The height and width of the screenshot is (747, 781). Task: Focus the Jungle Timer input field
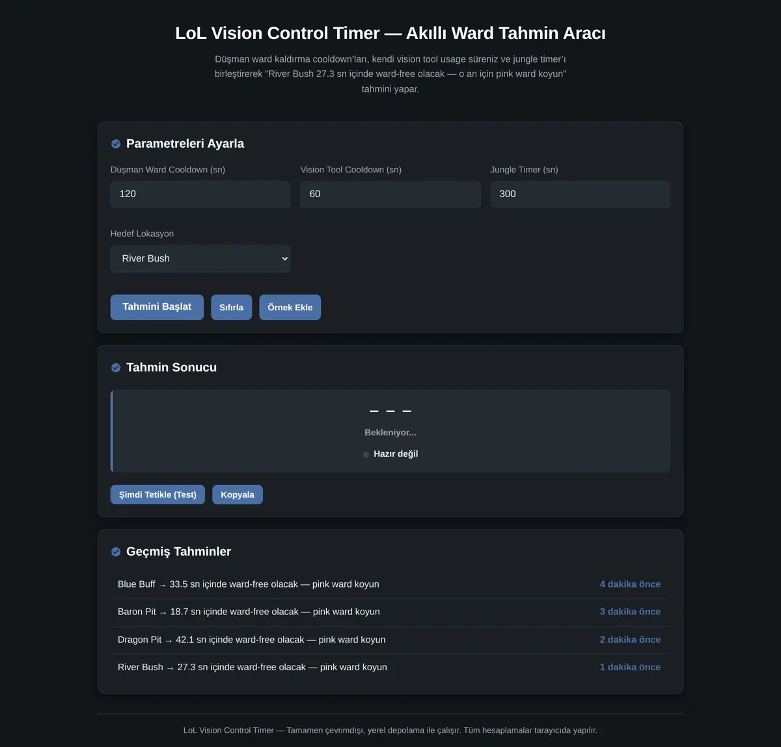[581, 194]
